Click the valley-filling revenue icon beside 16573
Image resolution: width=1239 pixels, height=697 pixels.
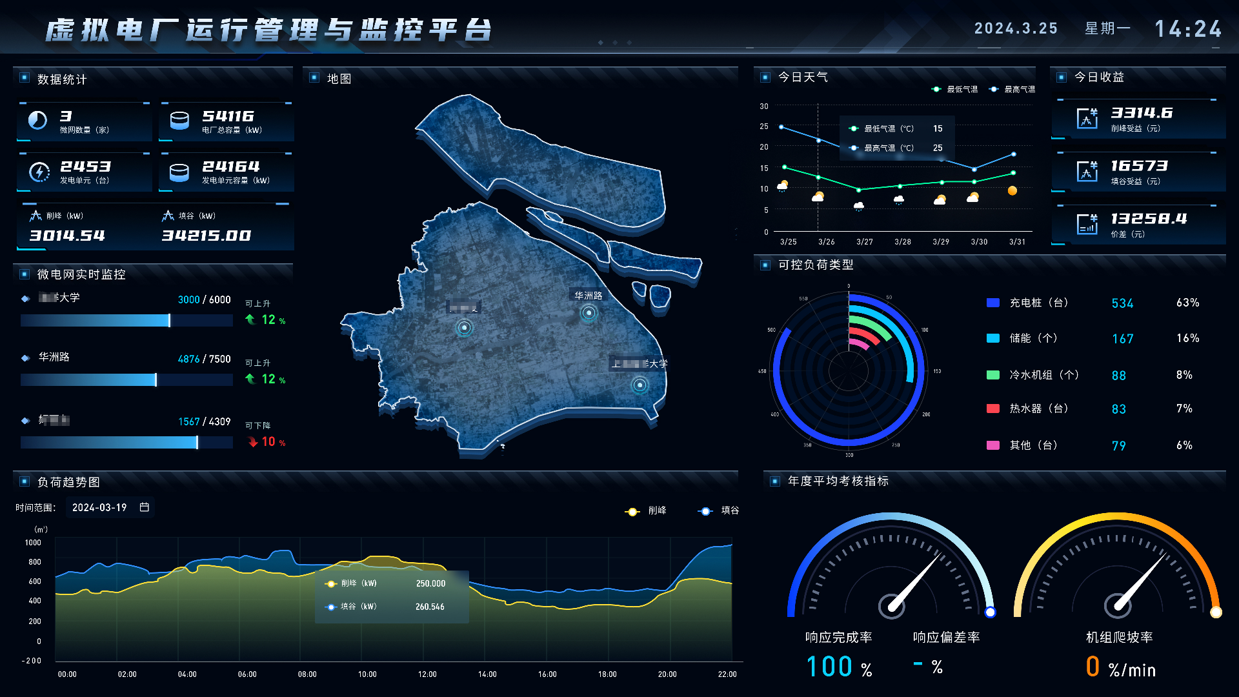coord(1087,171)
